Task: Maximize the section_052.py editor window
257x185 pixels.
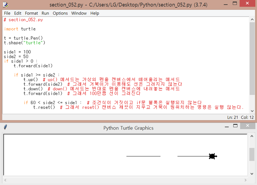Action: click(235, 4)
